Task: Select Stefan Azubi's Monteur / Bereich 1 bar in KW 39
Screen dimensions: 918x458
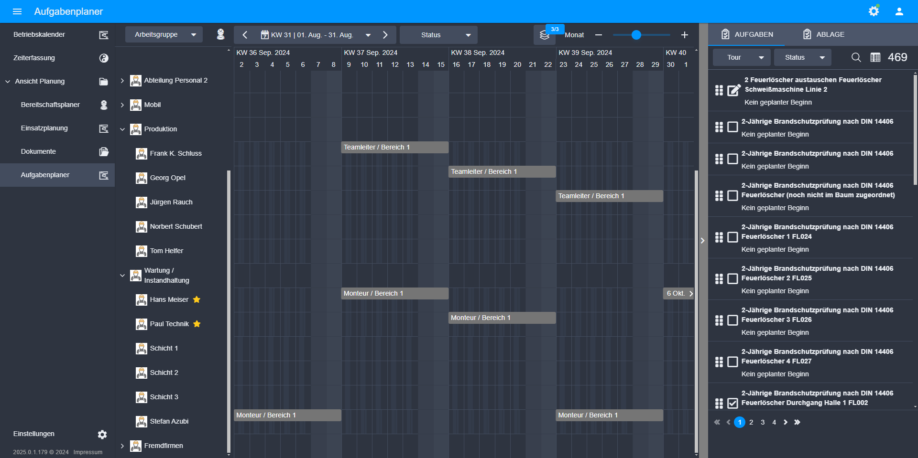Action: click(x=609, y=415)
